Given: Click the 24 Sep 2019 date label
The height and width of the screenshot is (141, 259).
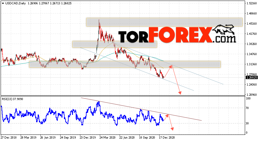Looking at the screenshot, I should click(x=68, y=137).
